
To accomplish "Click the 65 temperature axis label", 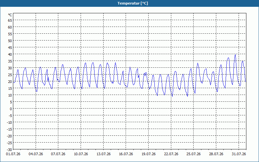I will 10,20.
